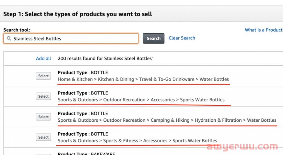The width and height of the screenshot is (283, 155).
Task: Open the What is a Product link
Action: pos(264,30)
